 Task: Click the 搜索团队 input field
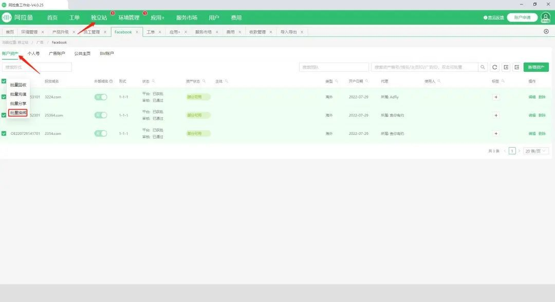(334, 67)
